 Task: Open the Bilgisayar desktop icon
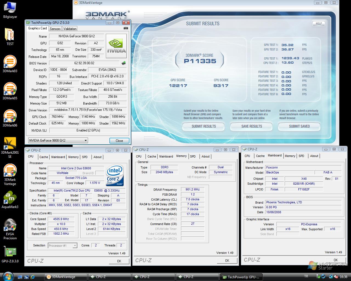[10, 10]
